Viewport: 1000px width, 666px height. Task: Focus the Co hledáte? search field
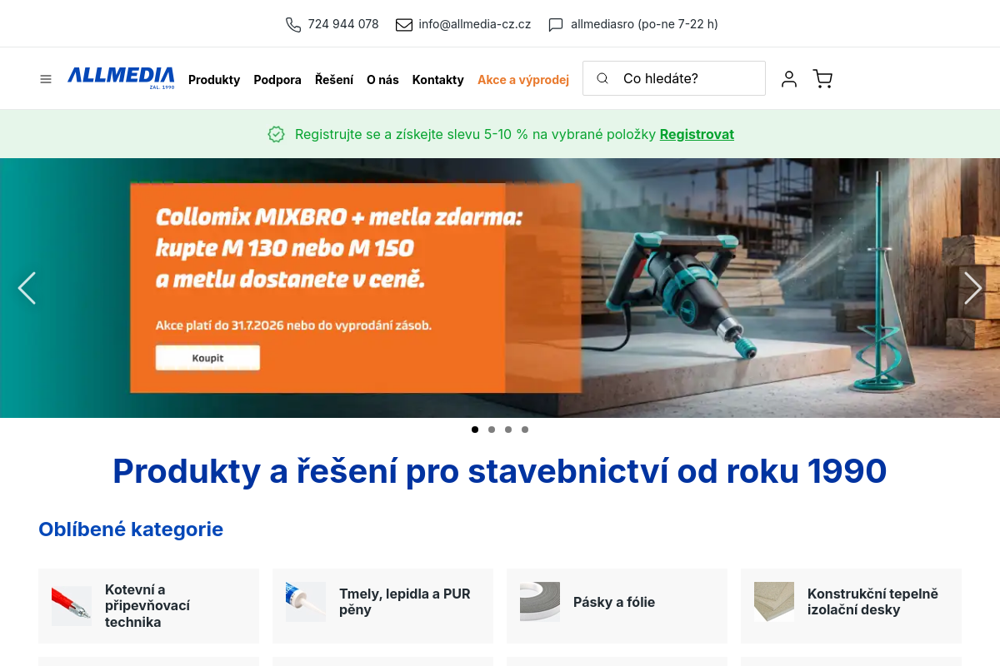tap(673, 78)
